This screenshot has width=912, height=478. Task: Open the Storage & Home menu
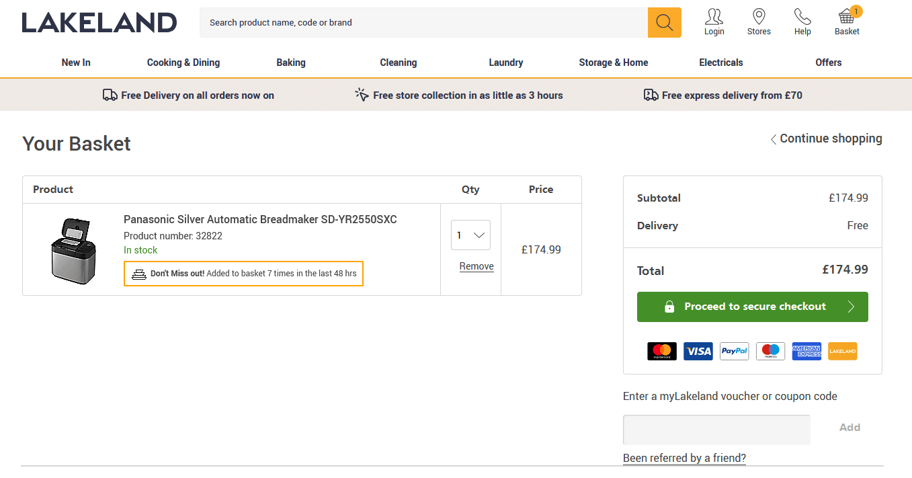614,63
